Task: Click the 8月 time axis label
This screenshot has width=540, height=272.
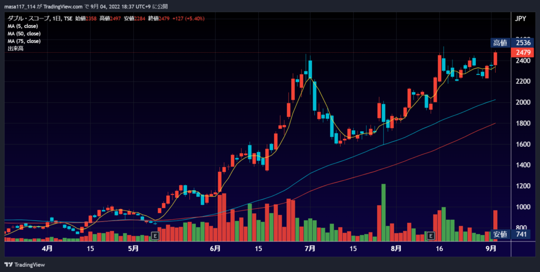Action: pos(396,249)
